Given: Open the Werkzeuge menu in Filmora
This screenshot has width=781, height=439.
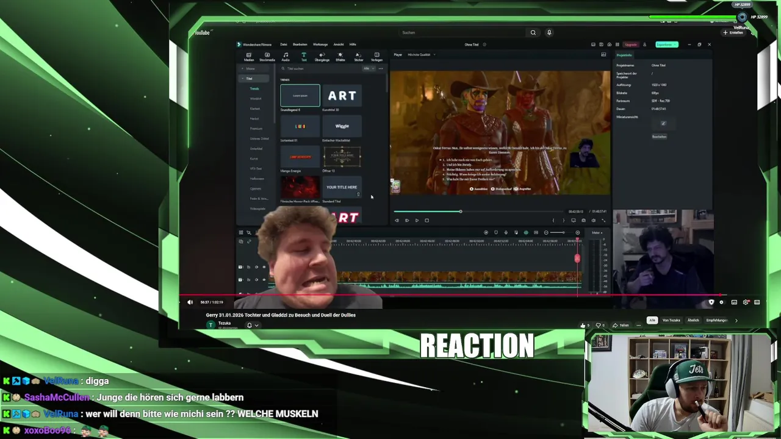Looking at the screenshot, I should coord(320,45).
